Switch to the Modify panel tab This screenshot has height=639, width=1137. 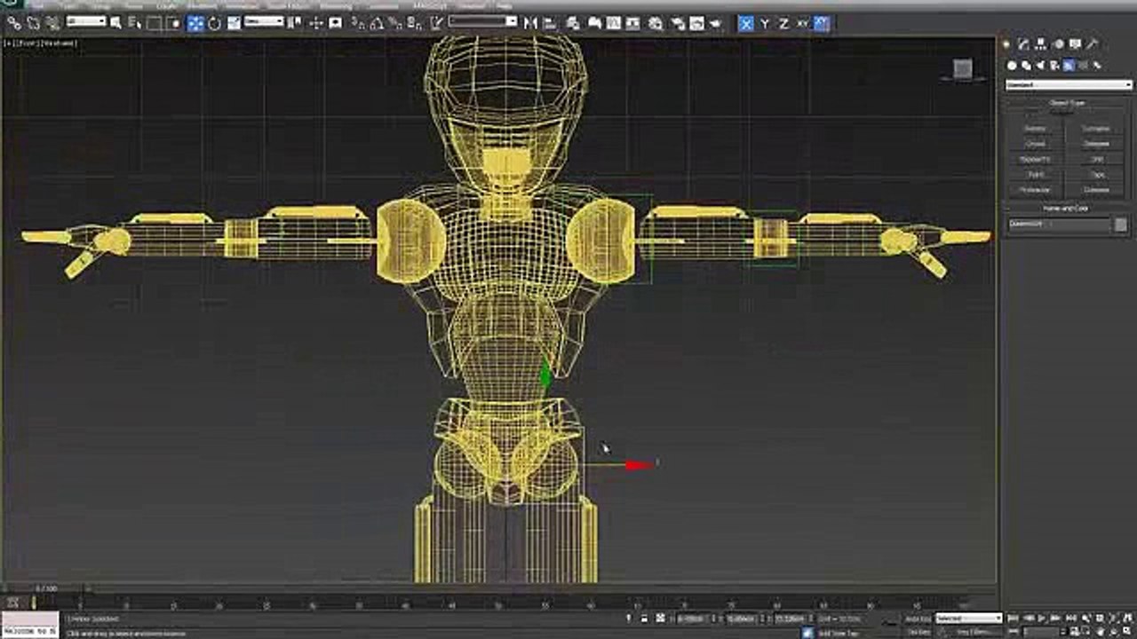1023,43
